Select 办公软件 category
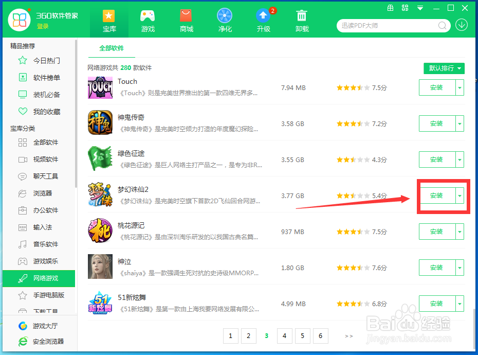The height and width of the screenshot is (355, 478). tap(38, 210)
